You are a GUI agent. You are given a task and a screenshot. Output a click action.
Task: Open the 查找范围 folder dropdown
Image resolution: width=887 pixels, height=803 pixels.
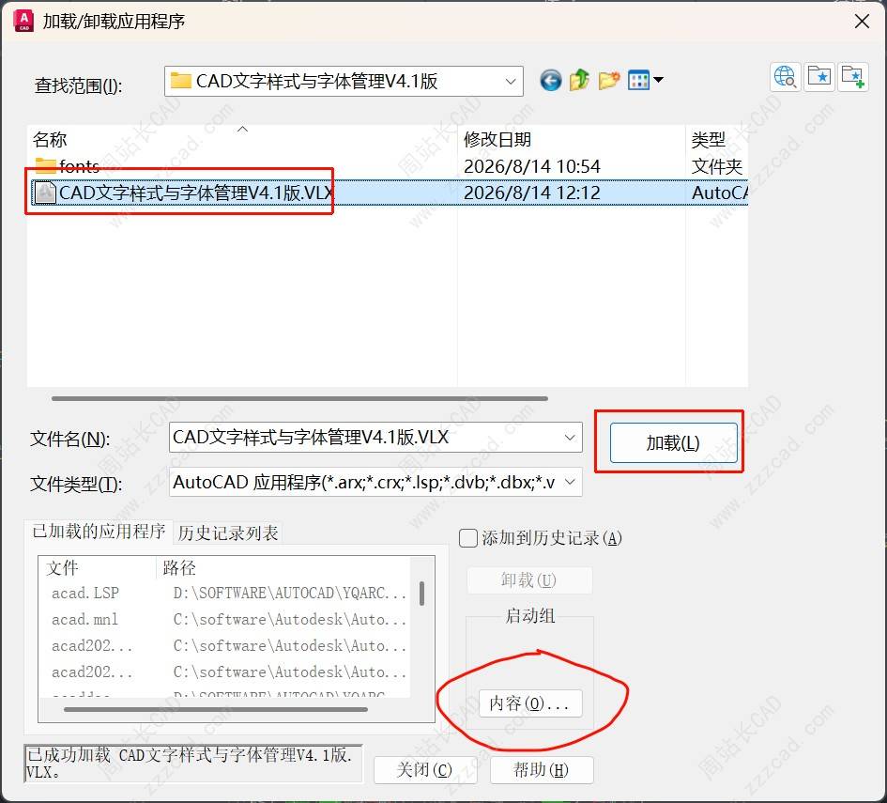point(344,81)
